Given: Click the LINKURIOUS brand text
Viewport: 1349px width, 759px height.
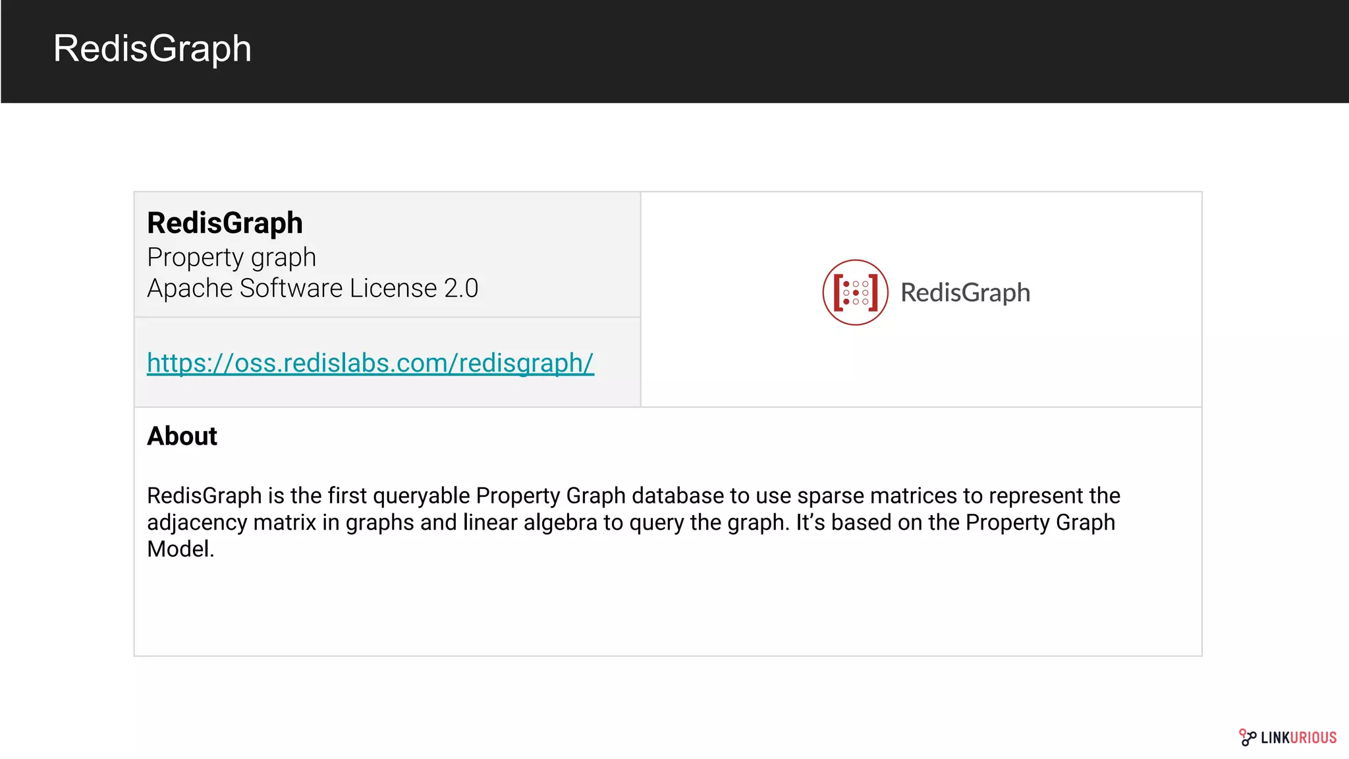Looking at the screenshot, I should (x=1298, y=738).
